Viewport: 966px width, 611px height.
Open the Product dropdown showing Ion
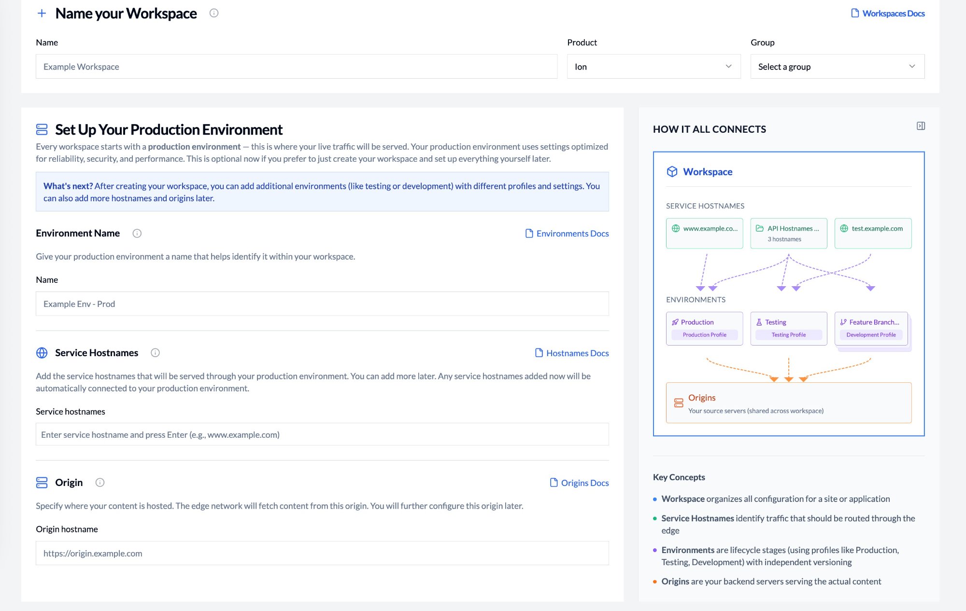point(653,67)
